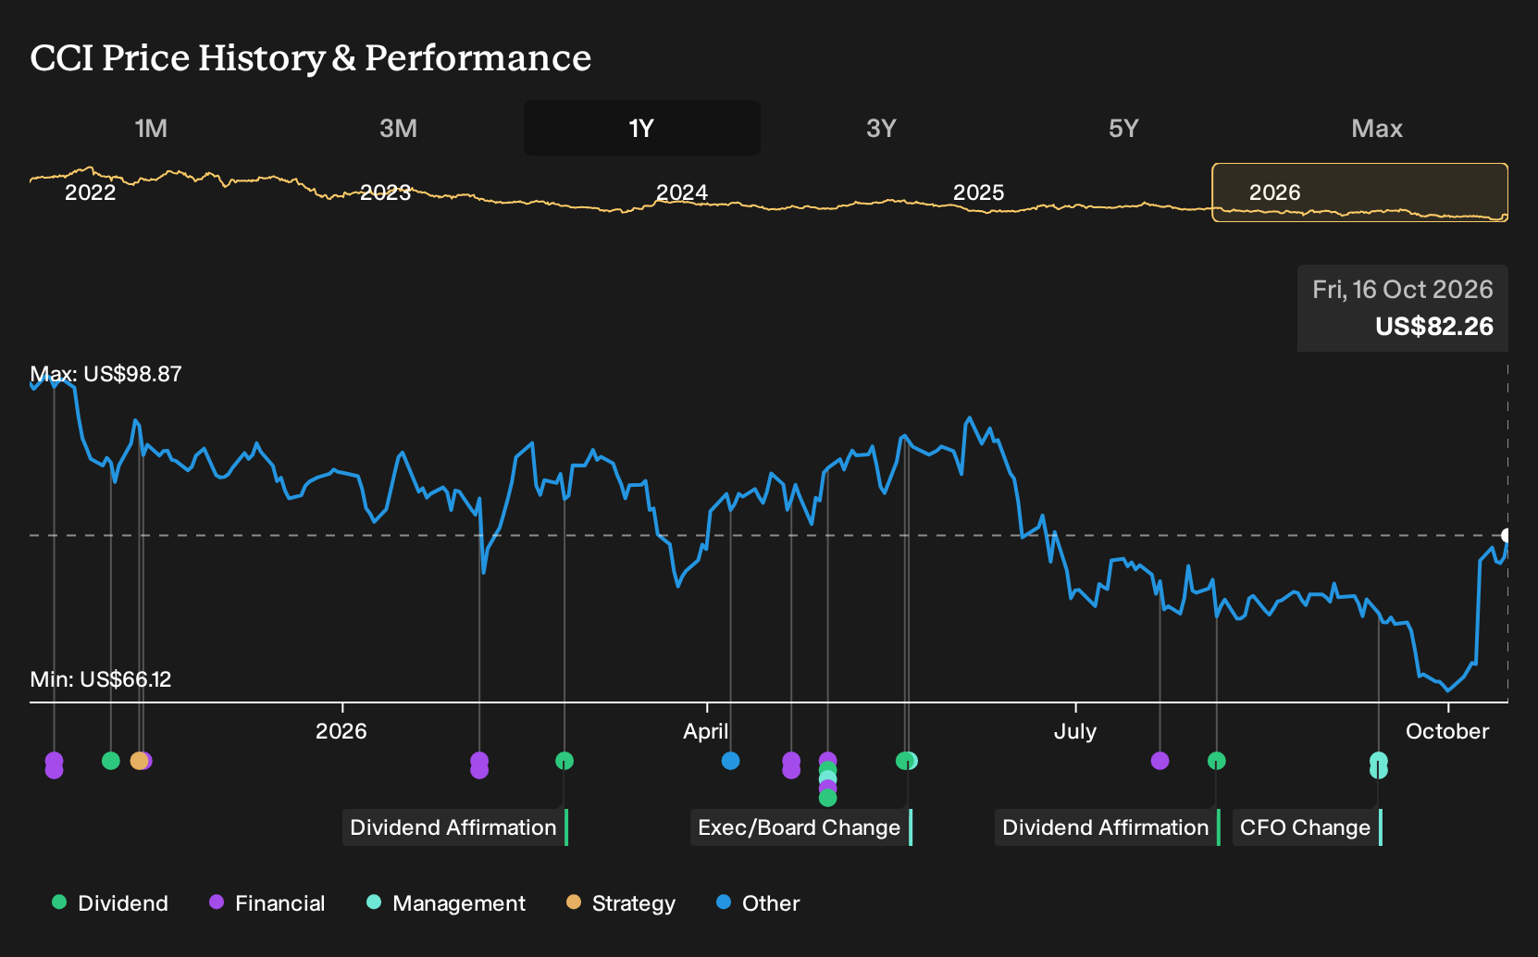This screenshot has width=1538, height=957.
Task: Click the "CCI Price History & Performance" heading
Action: [311, 57]
